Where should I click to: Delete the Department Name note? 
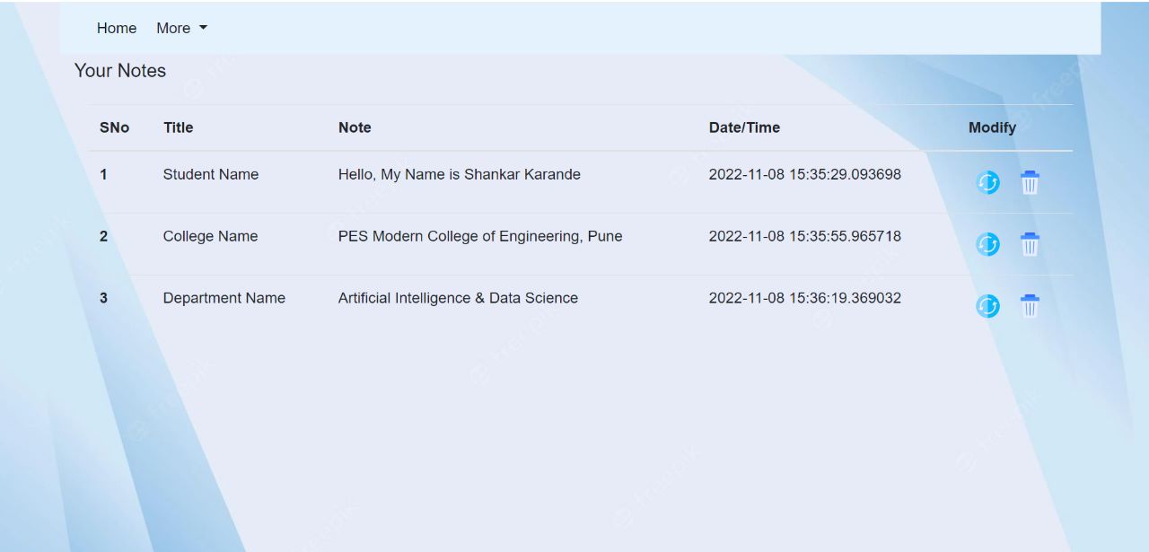click(1030, 306)
